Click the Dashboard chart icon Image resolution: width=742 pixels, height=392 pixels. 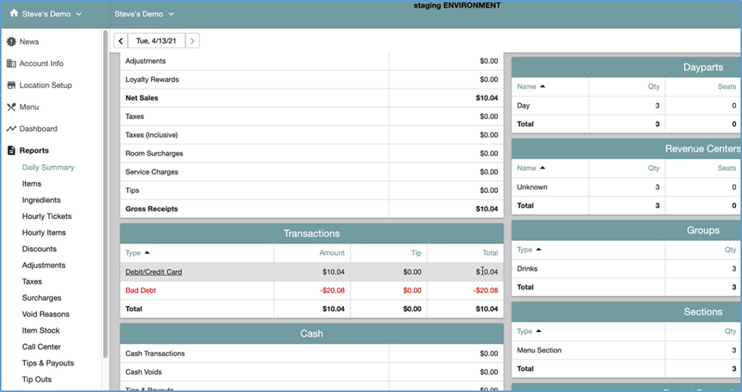click(11, 129)
